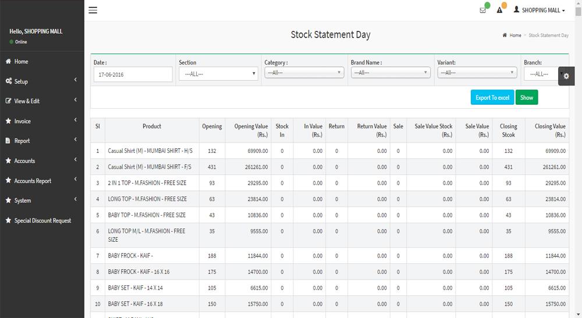Open the mail messages icon
This screenshot has width=582, height=318.
click(482, 10)
